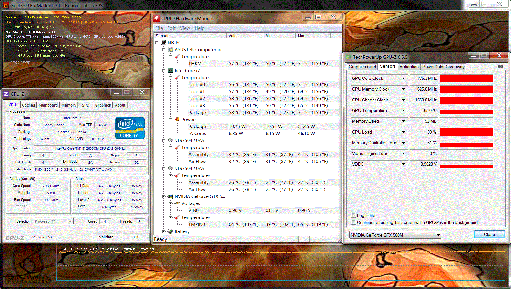Open the Processor #1 selection dropdown
This screenshot has height=289, width=511.
coord(54,221)
